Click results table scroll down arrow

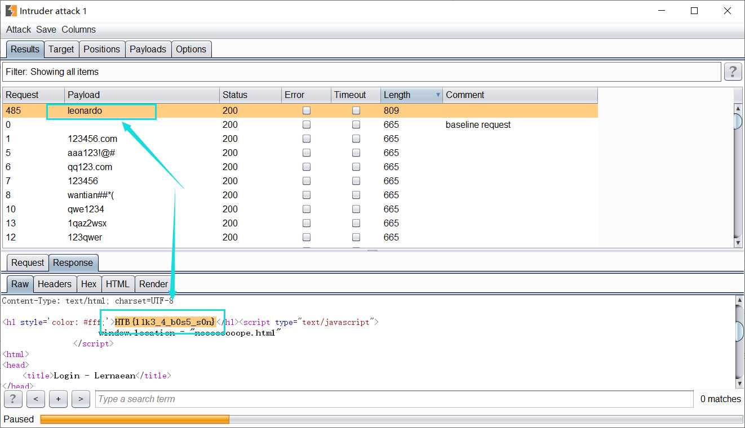(x=738, y=243)
